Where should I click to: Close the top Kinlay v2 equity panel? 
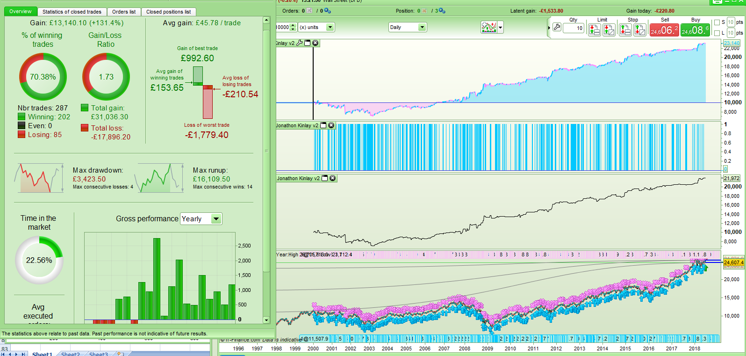coord(316,43)
